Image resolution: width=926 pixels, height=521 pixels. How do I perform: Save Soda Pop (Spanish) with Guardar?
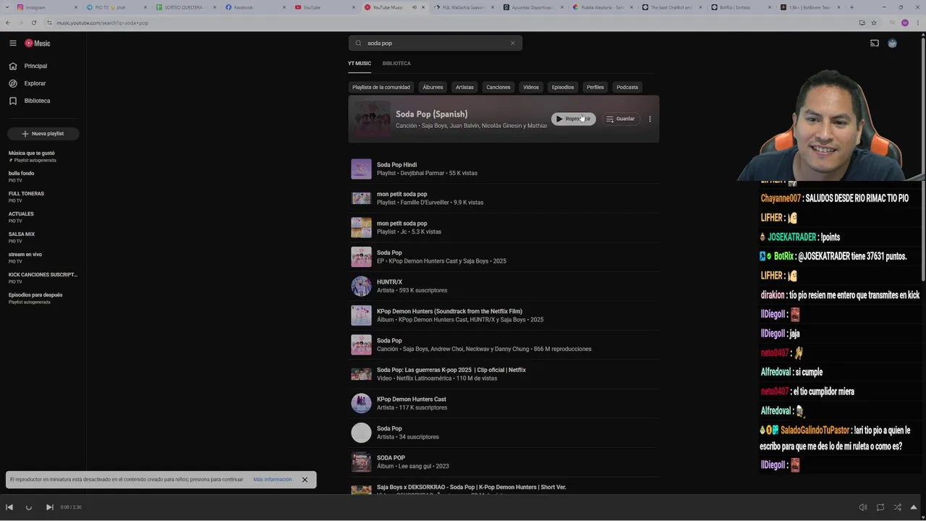[621, 119]
